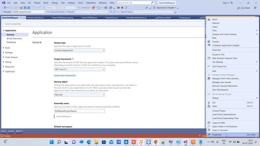The width and height of the screenshot is (260, 146).
Task: Open the Autos debug window tab
Action: click(x=4, y=131)
